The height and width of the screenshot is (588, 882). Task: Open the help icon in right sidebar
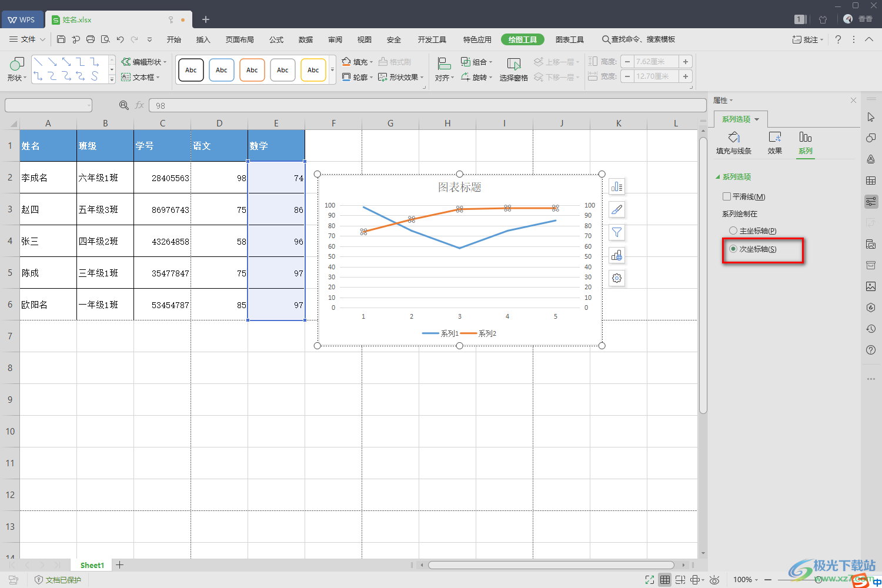point(871,350)
